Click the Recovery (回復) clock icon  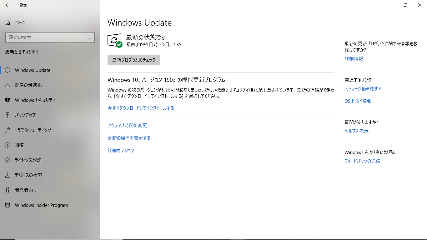point(8,145)
